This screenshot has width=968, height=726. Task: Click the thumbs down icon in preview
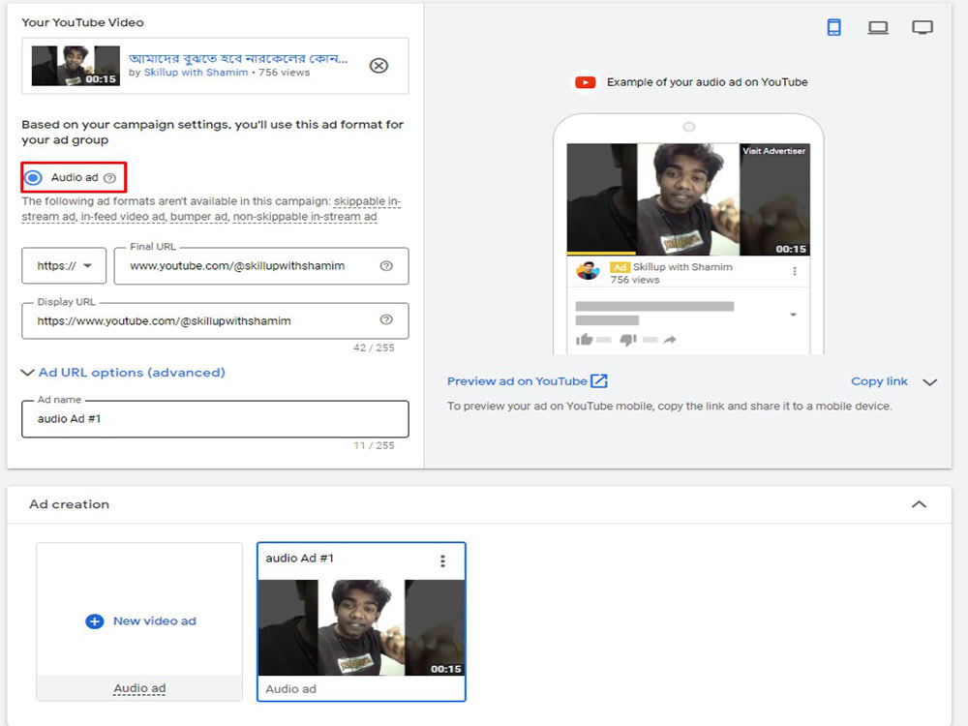[x=628, y=339]
